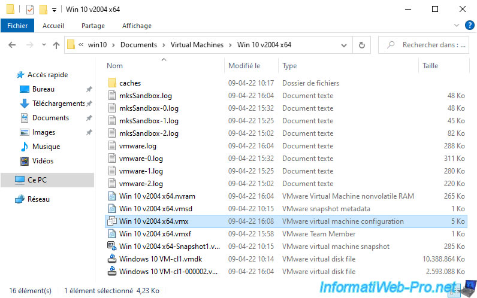Click the New folder icon in the title bar
The height and width of the screenshot is (298, 477).
[x=43, y=10]
